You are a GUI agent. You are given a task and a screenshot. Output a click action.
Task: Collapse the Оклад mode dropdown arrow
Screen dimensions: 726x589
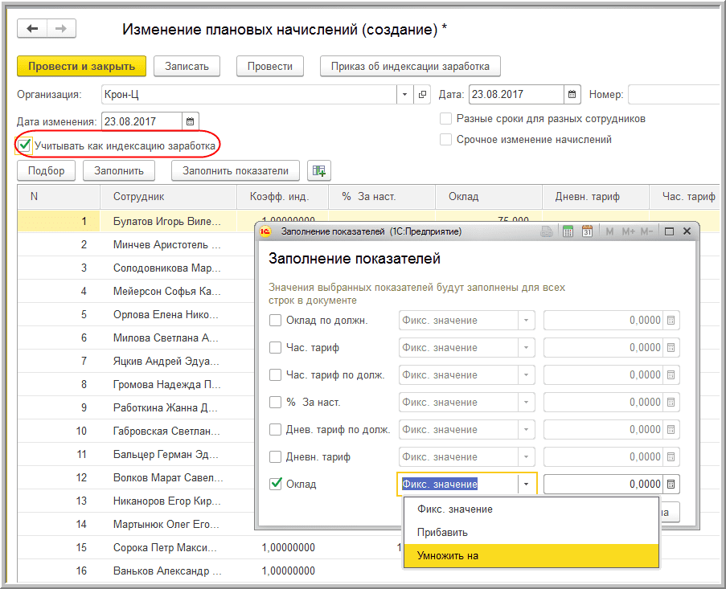pyautogui.click(x=526, y=484)
